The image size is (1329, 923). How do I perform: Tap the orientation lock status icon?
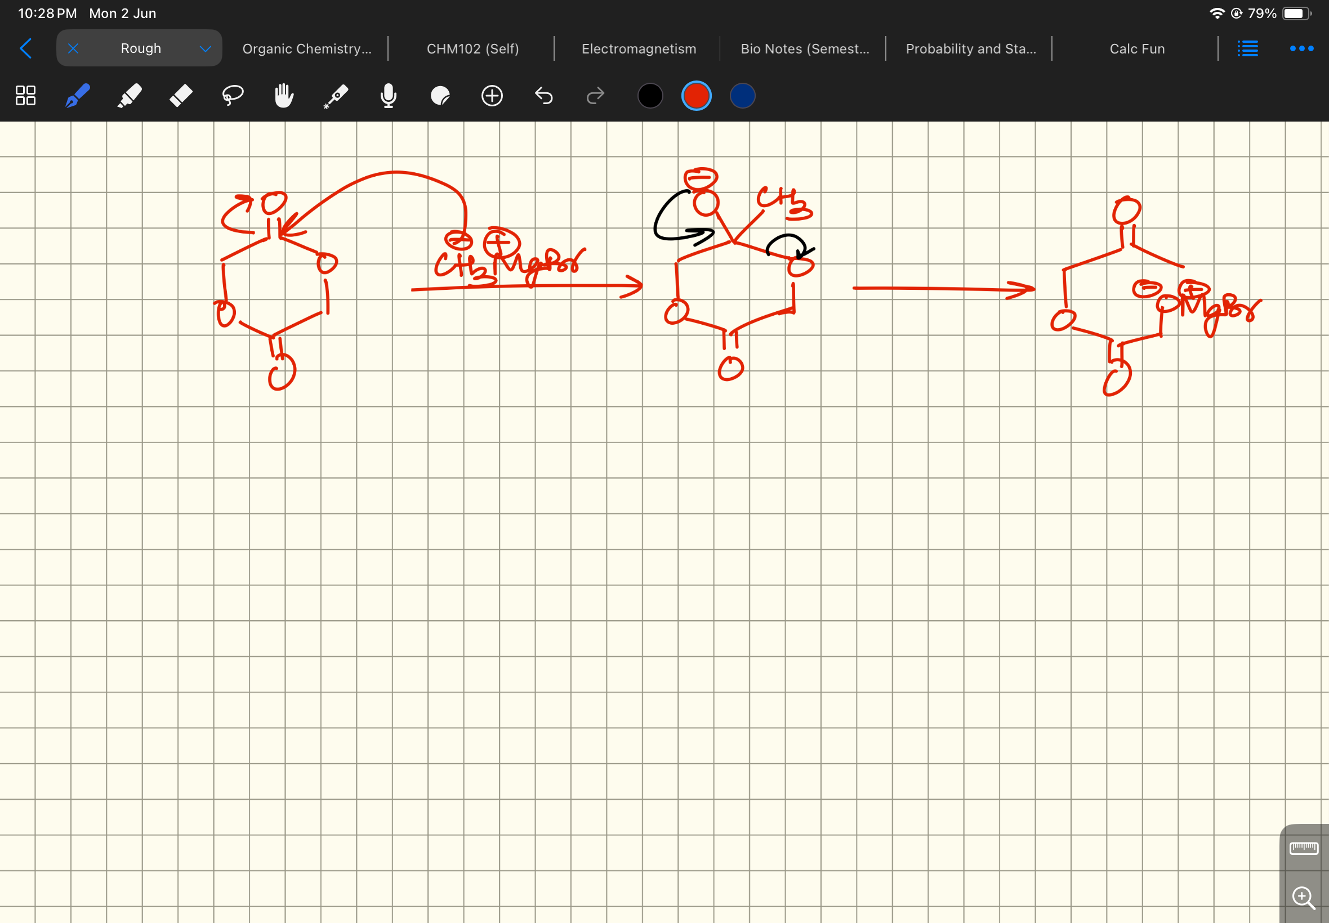(x=1237, y=14)
